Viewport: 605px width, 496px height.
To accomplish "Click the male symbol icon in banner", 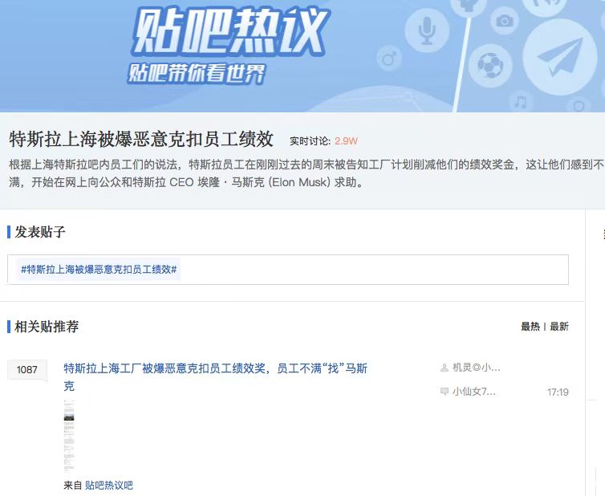I will pos(390,59).
